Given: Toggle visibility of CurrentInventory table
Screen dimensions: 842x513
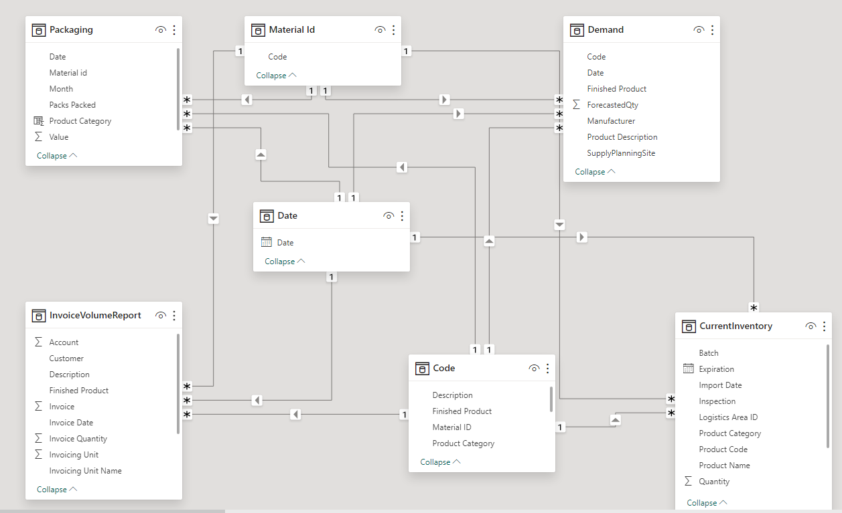Looking at the screenshot, I should 811,326.
